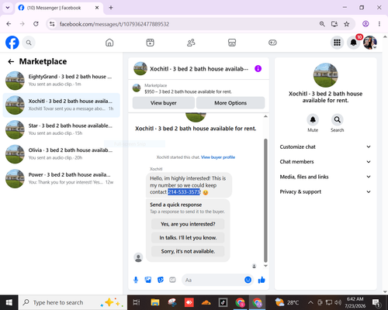Open volume speaker tray icon
Image resolution: width=388 pixels, height=310 pixels.
click(x=338, y=302)
